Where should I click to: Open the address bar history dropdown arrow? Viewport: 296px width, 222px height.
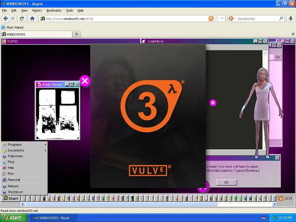[222, 18]
